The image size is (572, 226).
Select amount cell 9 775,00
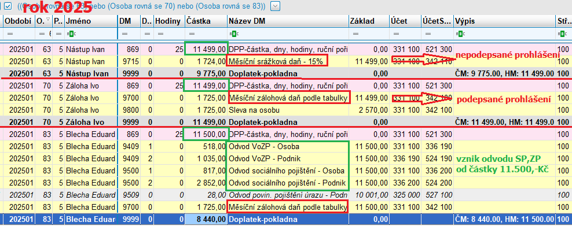206,73
